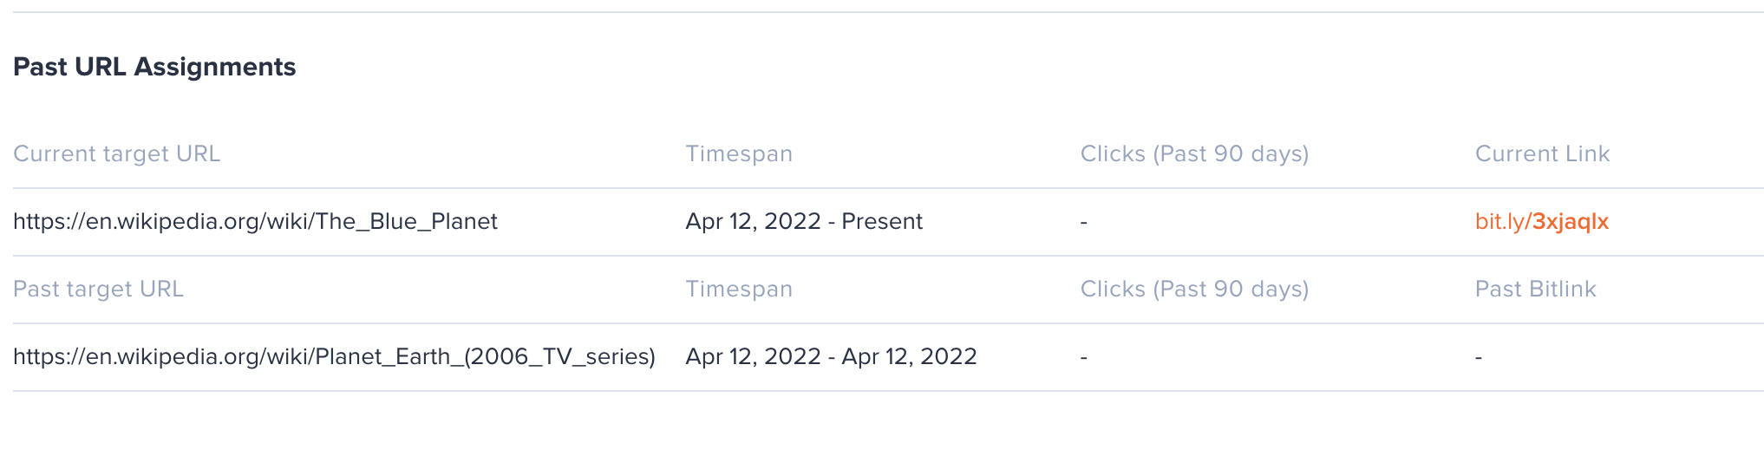
Task: Open the bit.ly/3xjaqlx current link
Action: point(1541,221)
